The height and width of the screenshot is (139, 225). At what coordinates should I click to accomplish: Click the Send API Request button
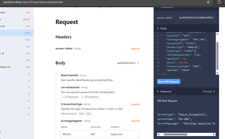[x=169, y=81]
